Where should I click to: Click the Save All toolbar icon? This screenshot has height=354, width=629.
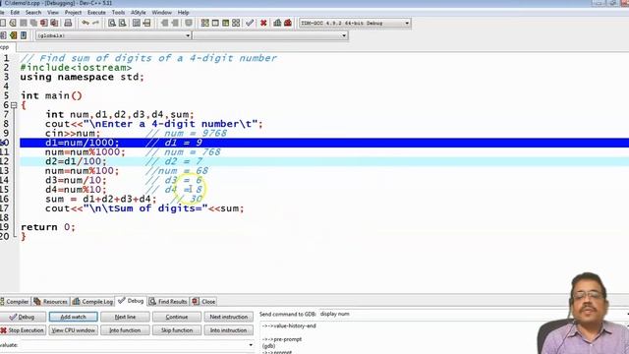[33, 23]
